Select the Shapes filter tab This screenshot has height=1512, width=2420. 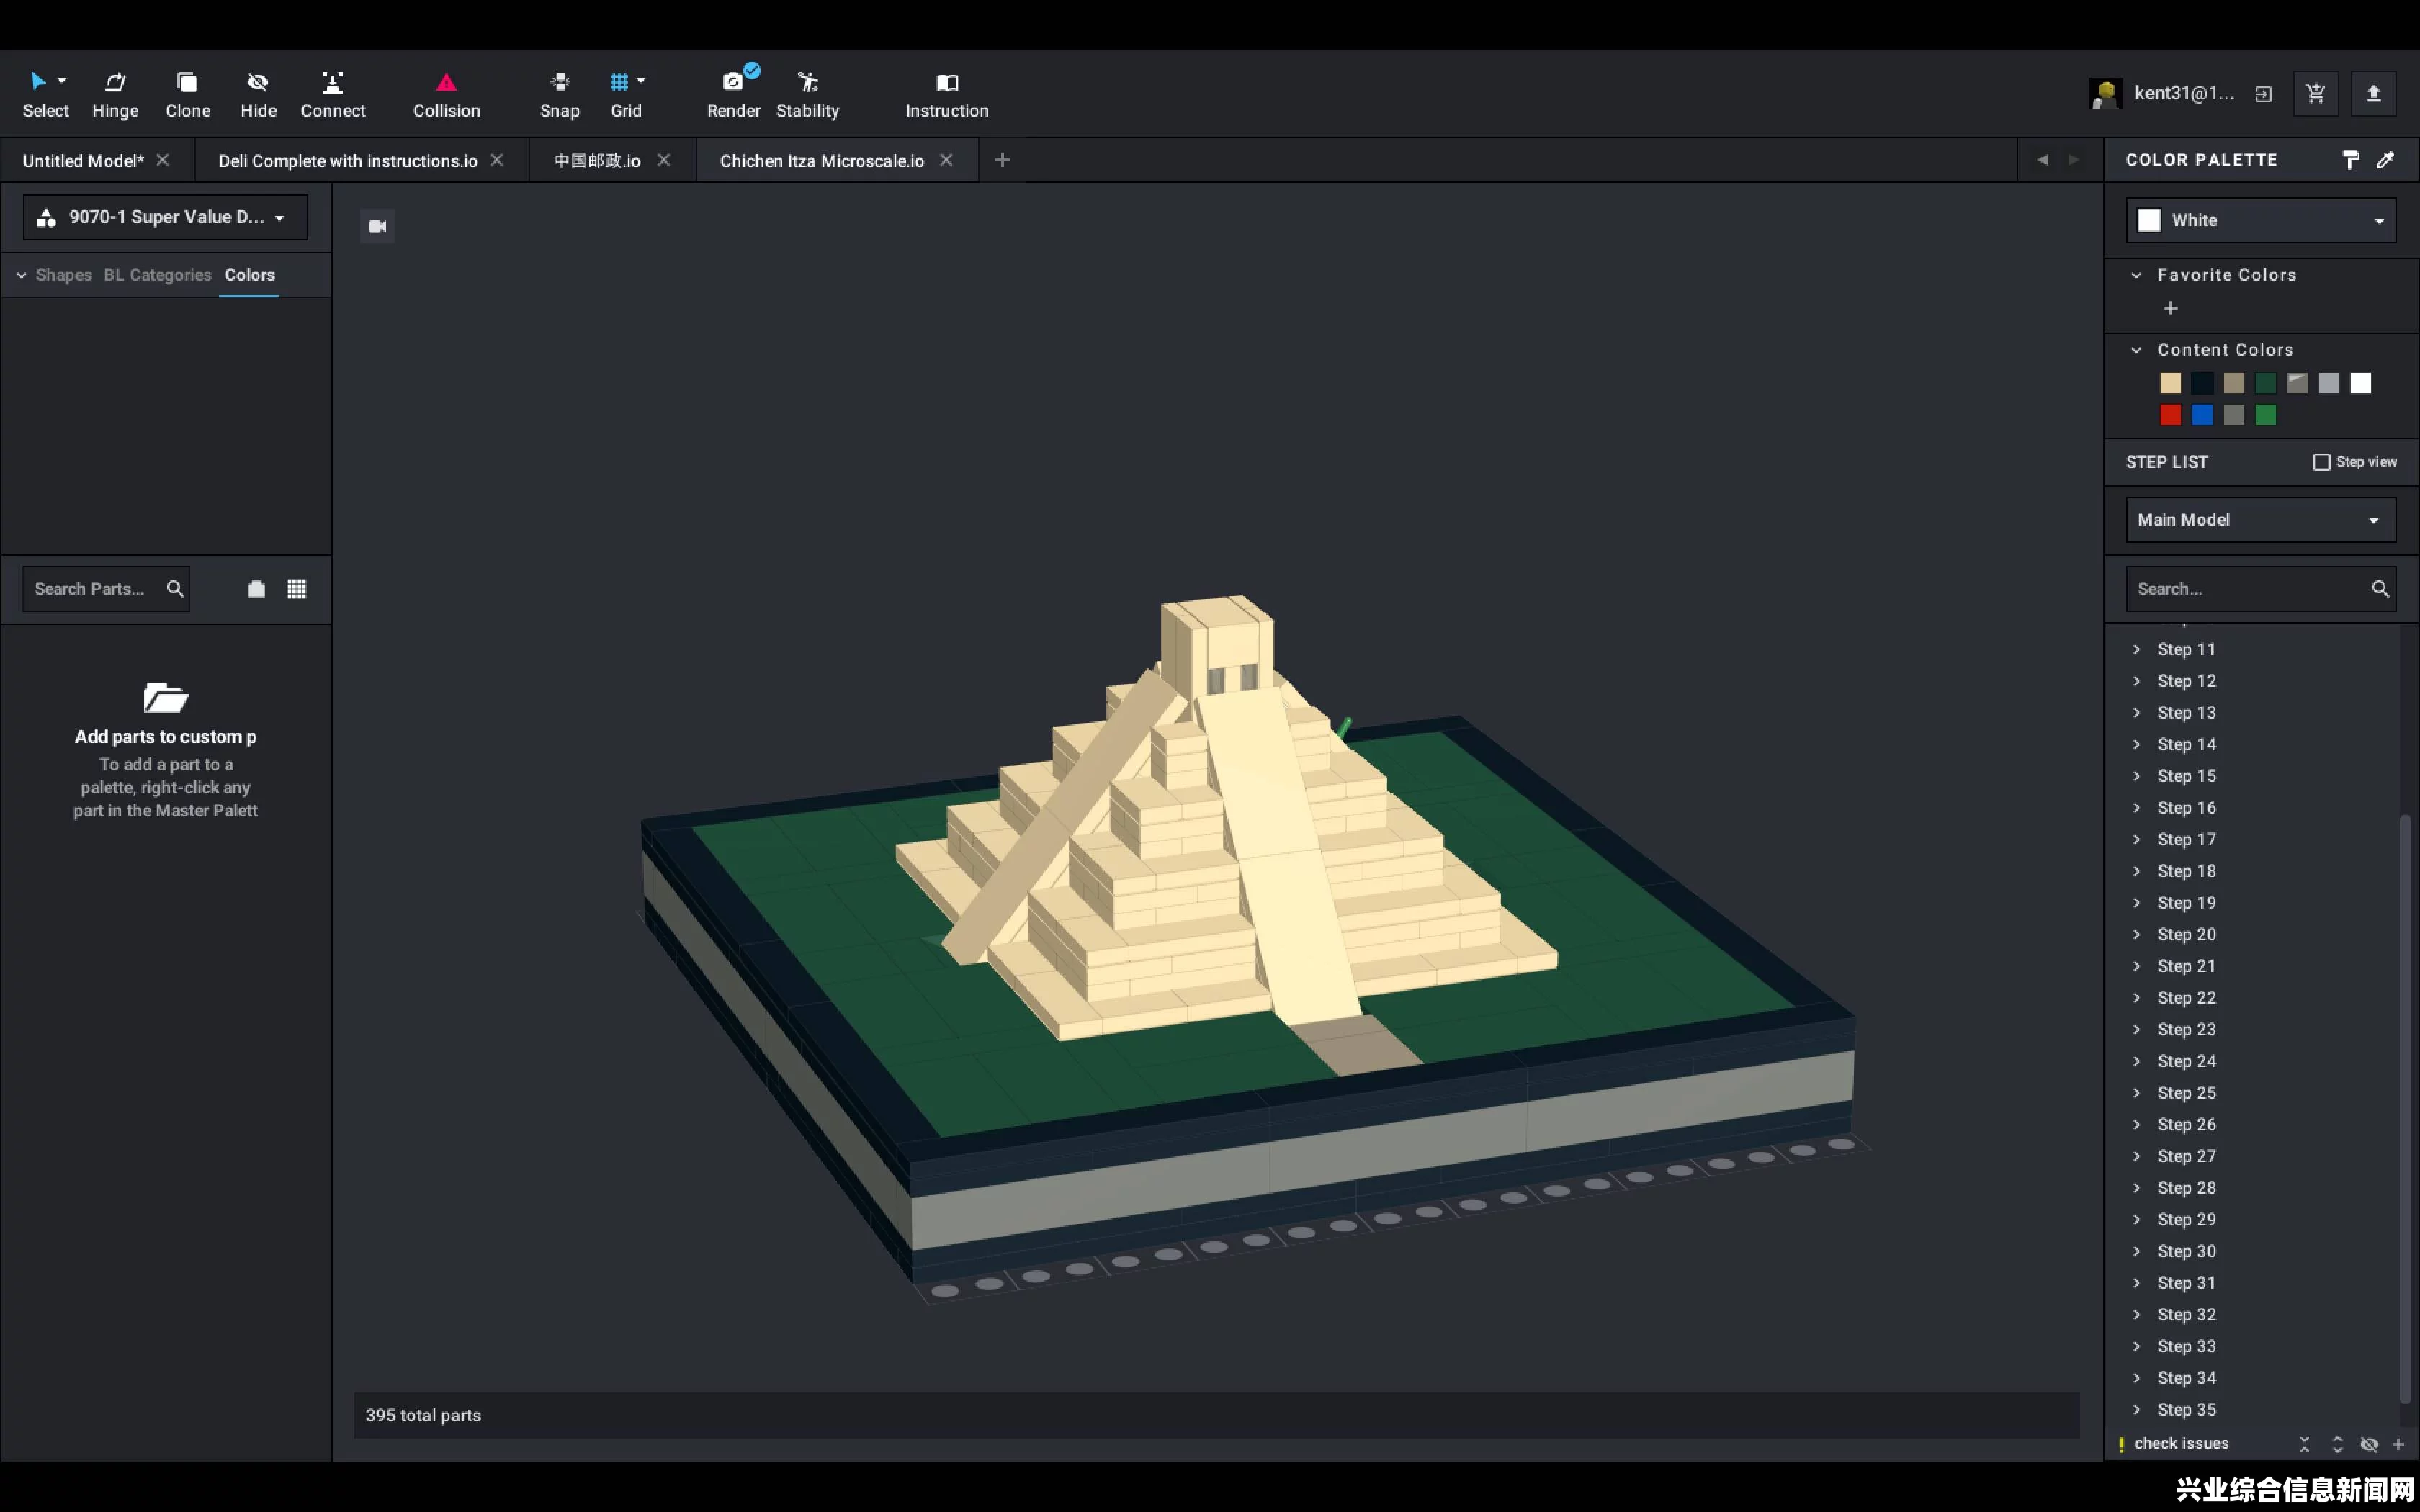click(64, 275)
